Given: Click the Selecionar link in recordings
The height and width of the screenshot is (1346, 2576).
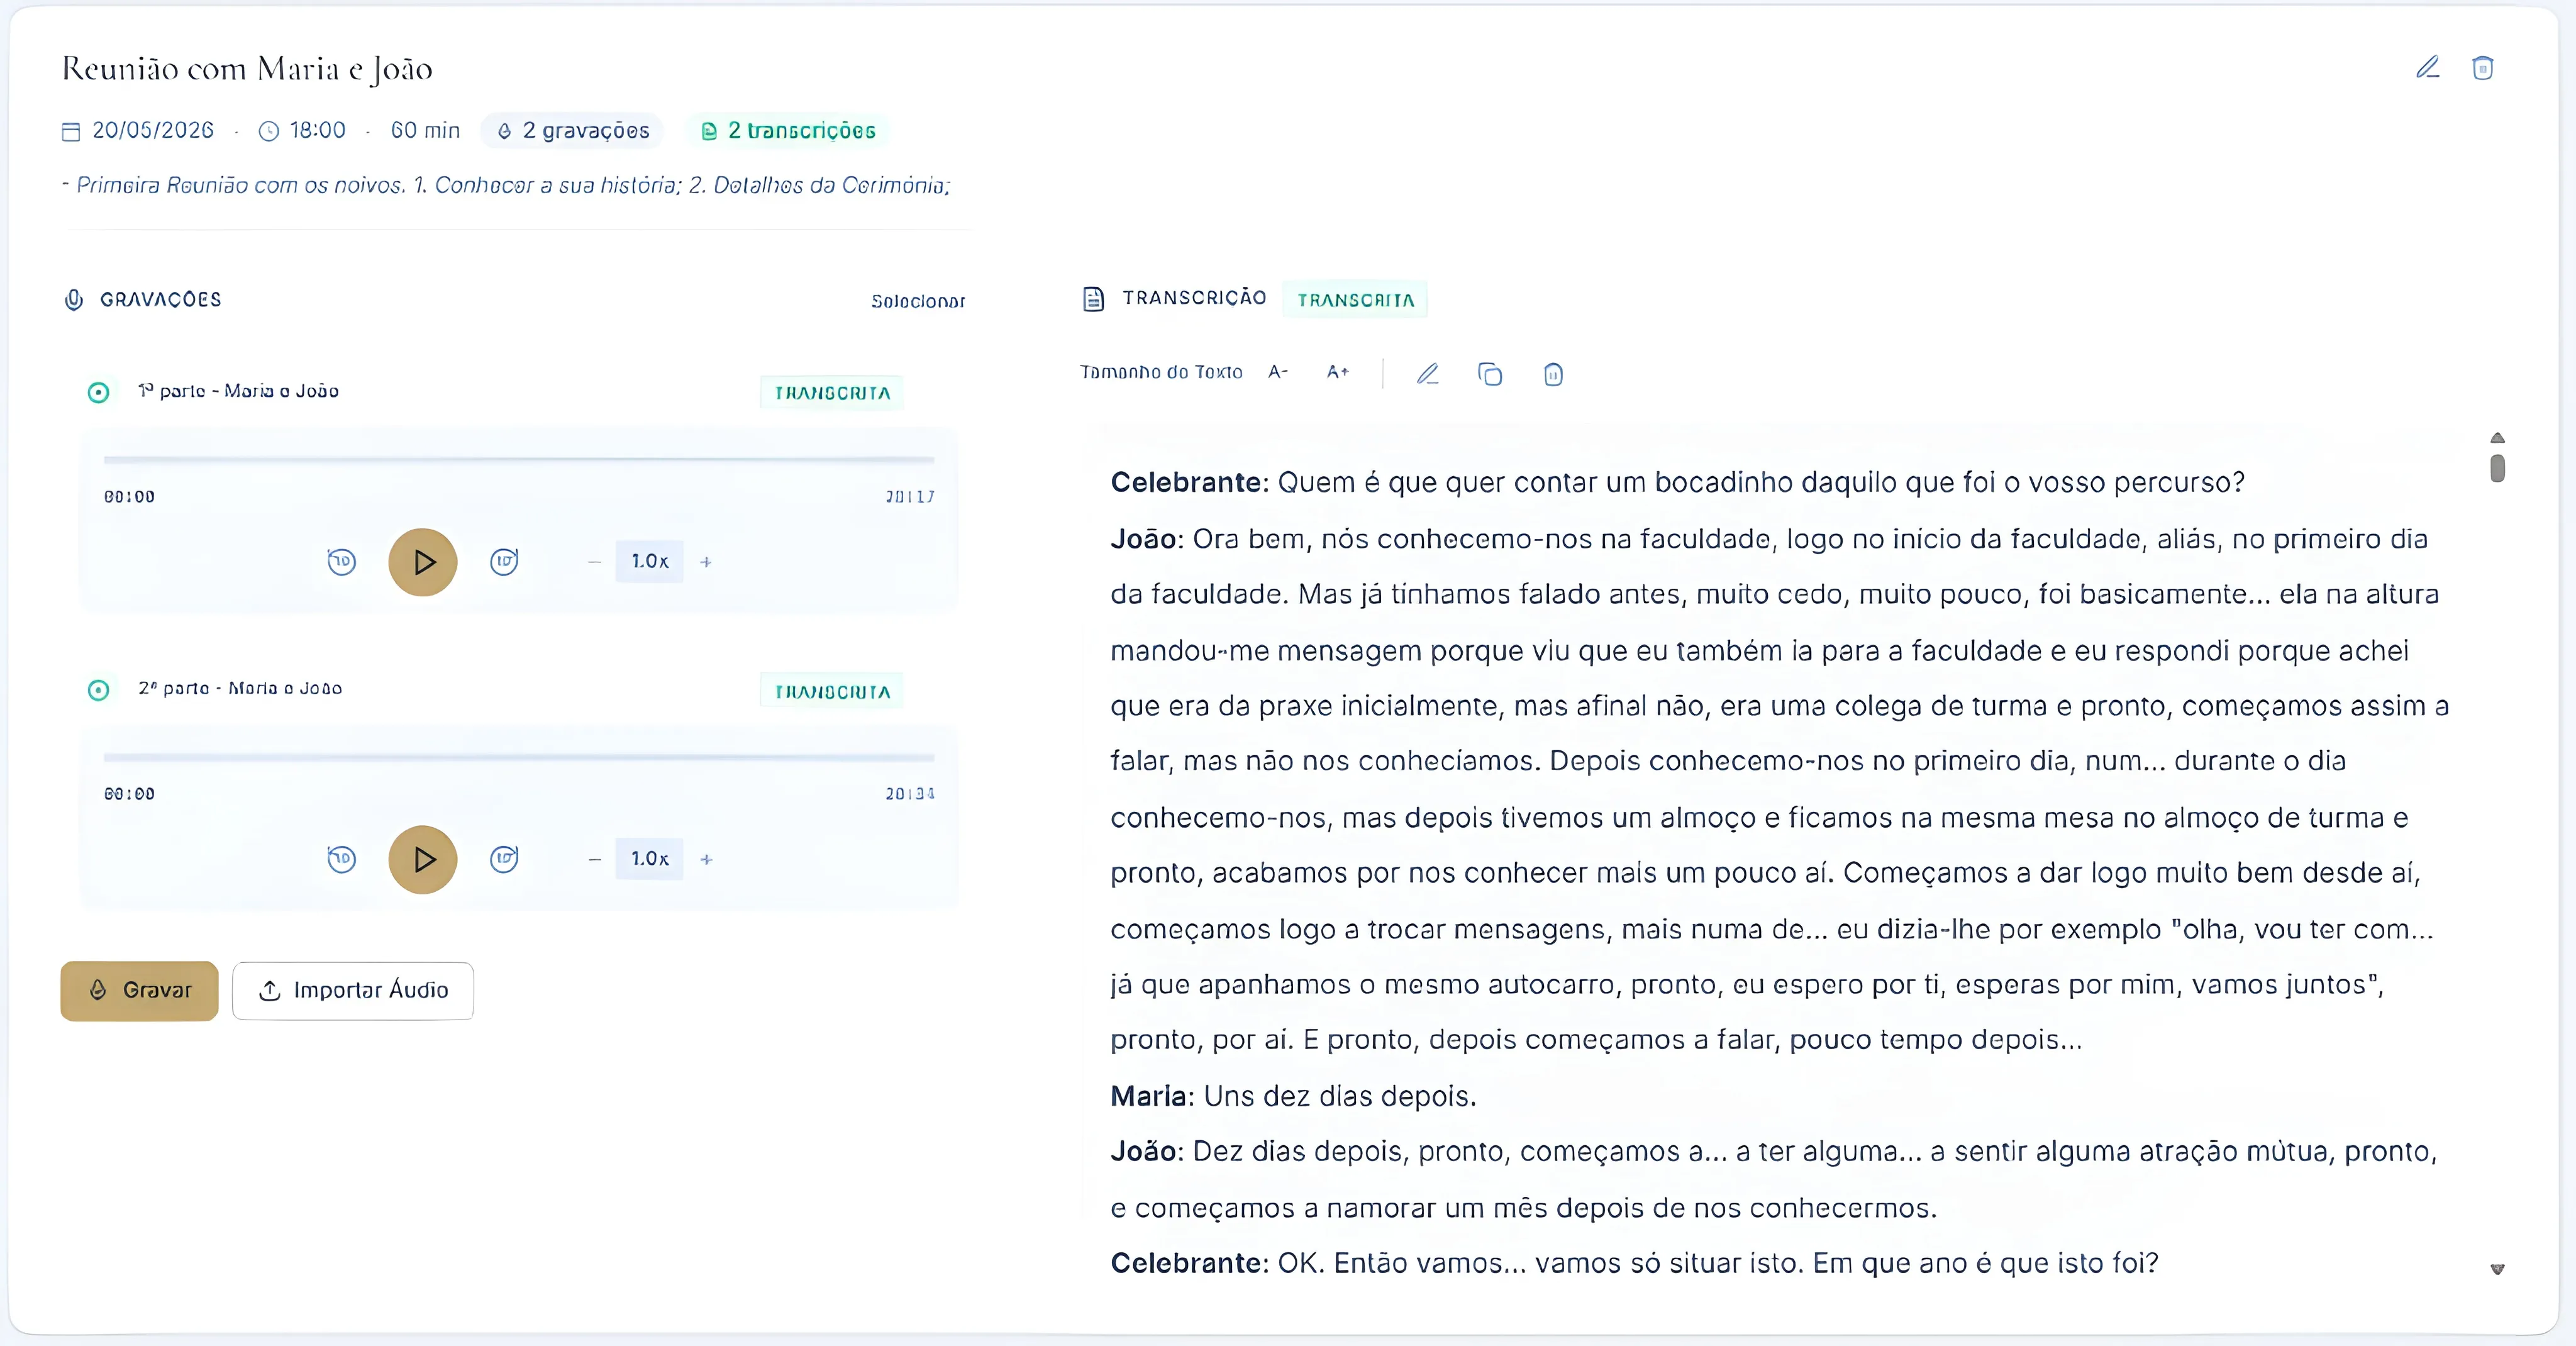Looking at the screenshot, I should (918, 301).
